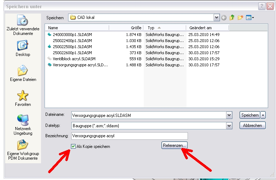This screenshot has width=276, height=180.
Task: Click the Als Kopie speichern label
Action: click(93, 146)
